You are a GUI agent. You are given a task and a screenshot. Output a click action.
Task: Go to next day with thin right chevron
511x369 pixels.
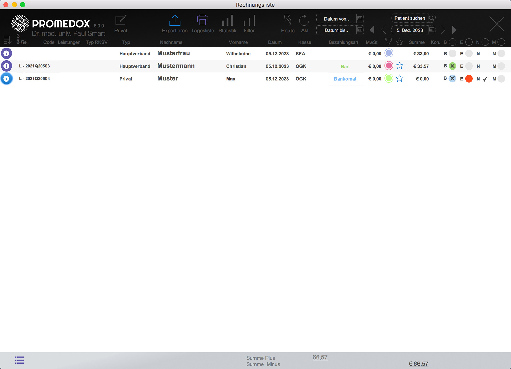pyautogui.click(x=443, y=30)
